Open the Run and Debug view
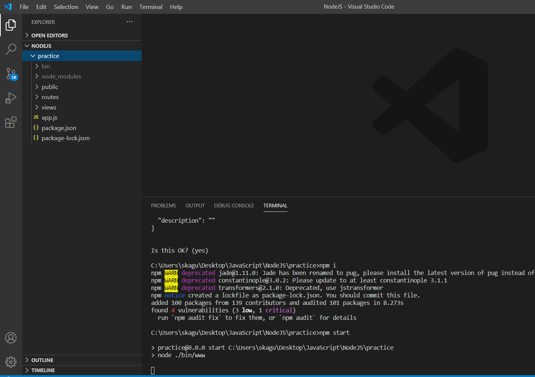The height and width of the screenshot is (377, 535). [11, 98]
